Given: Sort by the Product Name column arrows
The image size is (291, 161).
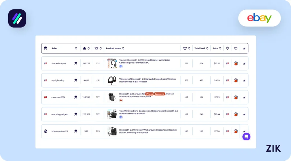Looking at the screenshot, I should (x=123, y=48).
